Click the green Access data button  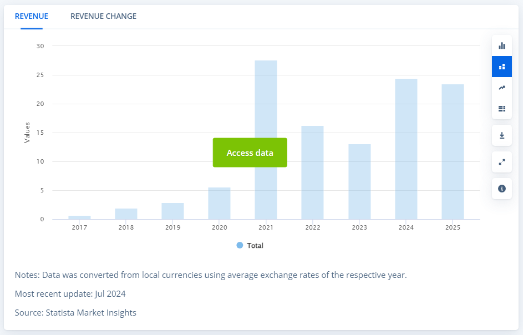point(250,153)
